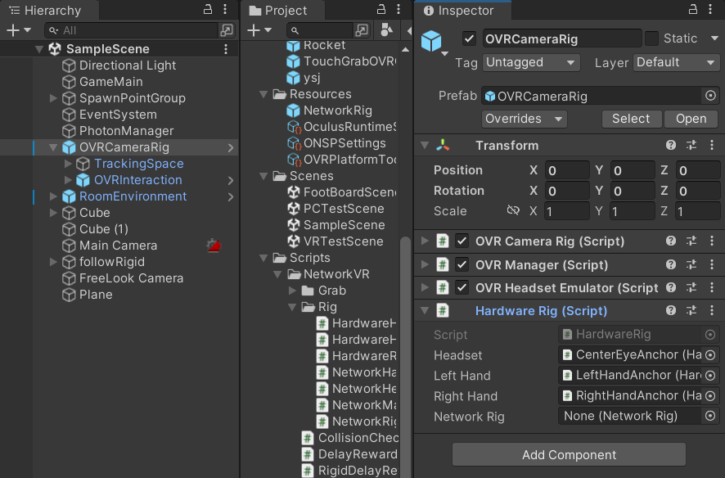This screenshot has height=478, width=725.
Task: Click Scale Z input field
Action: [698, 211]
